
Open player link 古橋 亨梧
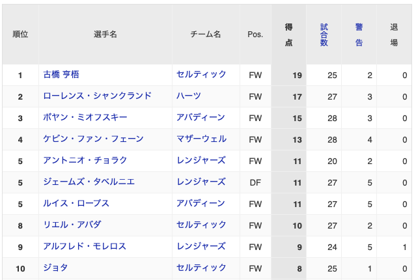tap(61, 75)
